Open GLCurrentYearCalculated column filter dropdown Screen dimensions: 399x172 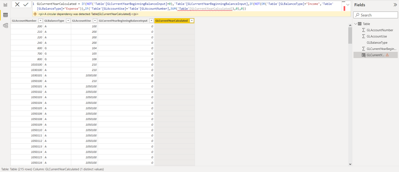coord(192,21)
